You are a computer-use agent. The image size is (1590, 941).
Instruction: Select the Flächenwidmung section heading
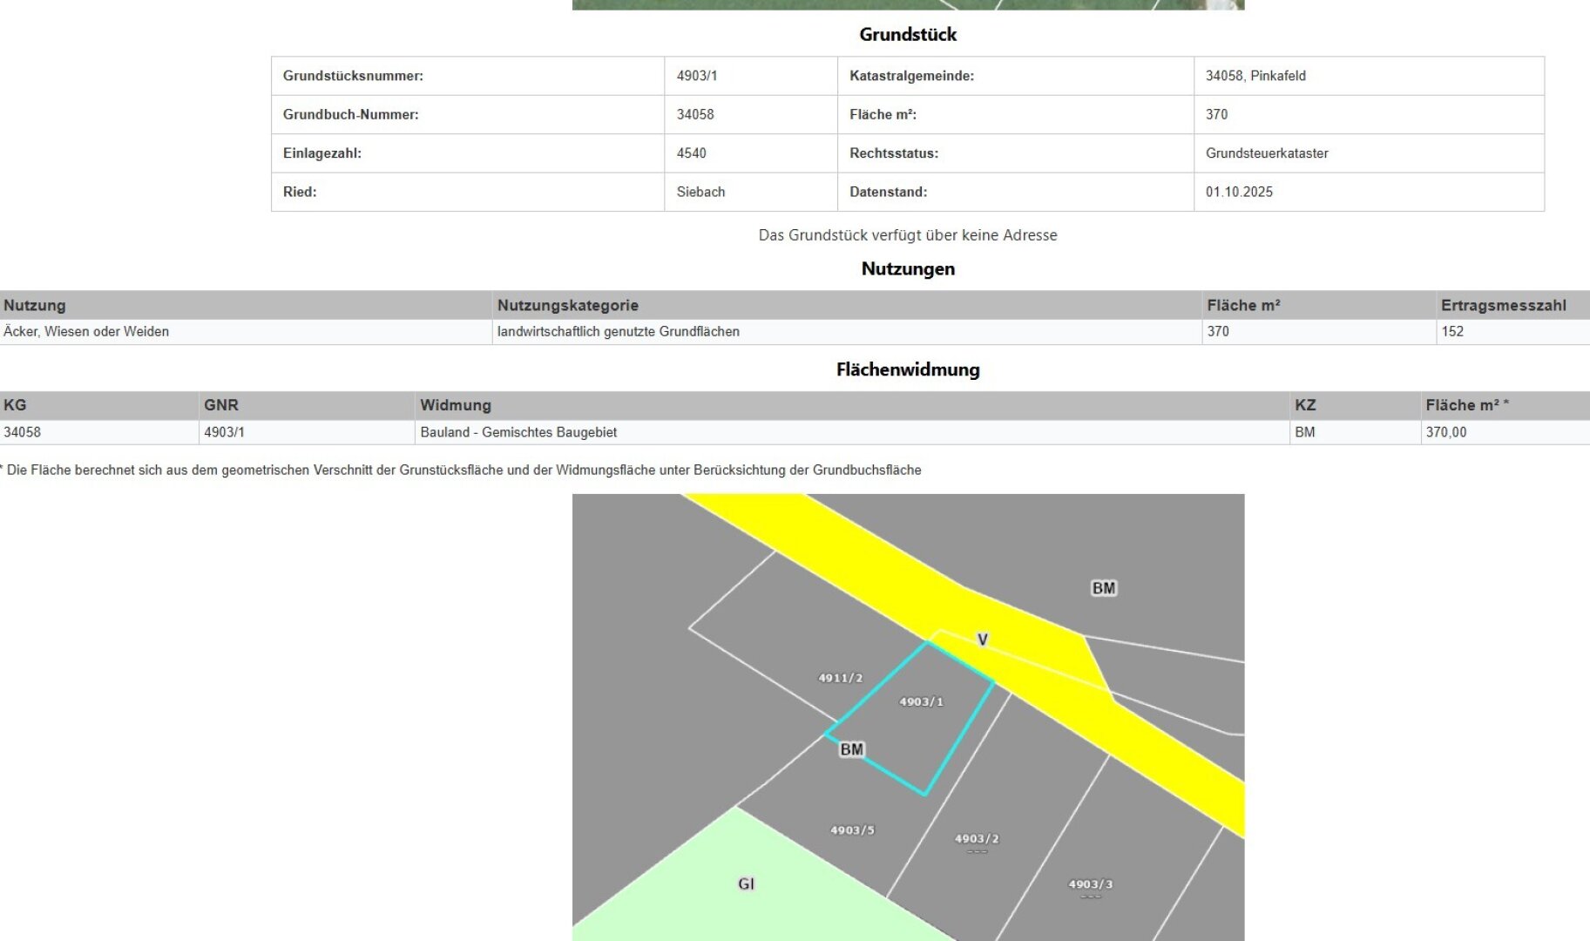[x=908, y=369]
